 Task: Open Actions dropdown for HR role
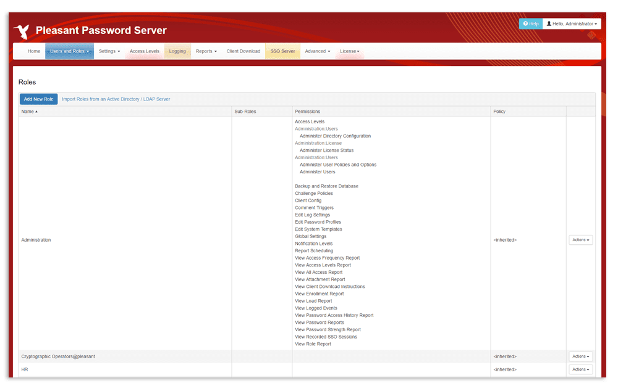click(580, 369)
